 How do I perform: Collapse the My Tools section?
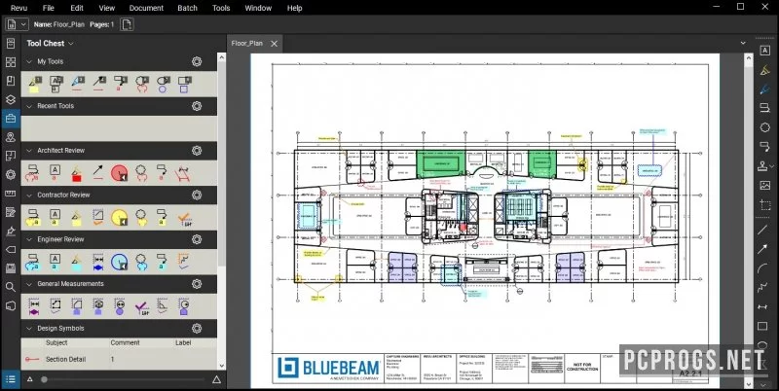tap(29, 61)
